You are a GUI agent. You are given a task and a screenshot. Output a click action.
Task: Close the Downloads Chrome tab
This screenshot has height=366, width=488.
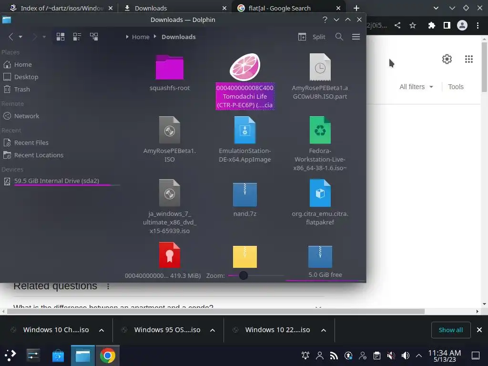pos(224,8)
